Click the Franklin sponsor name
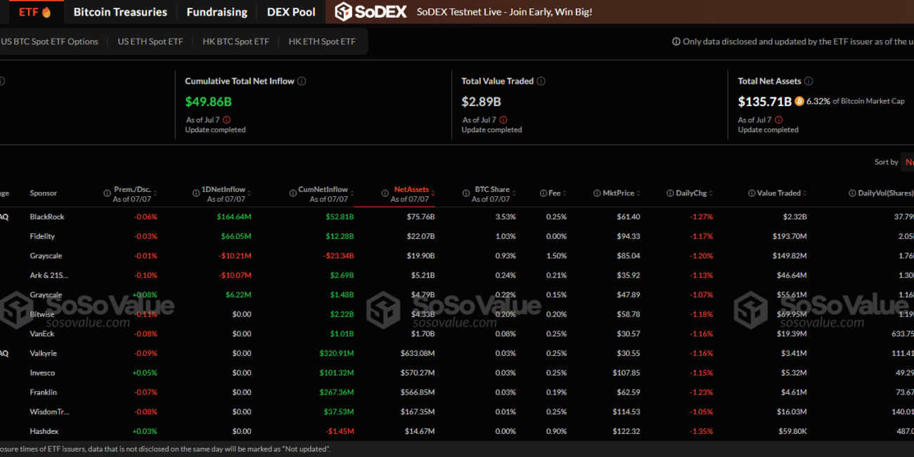 tap(43, 392)
